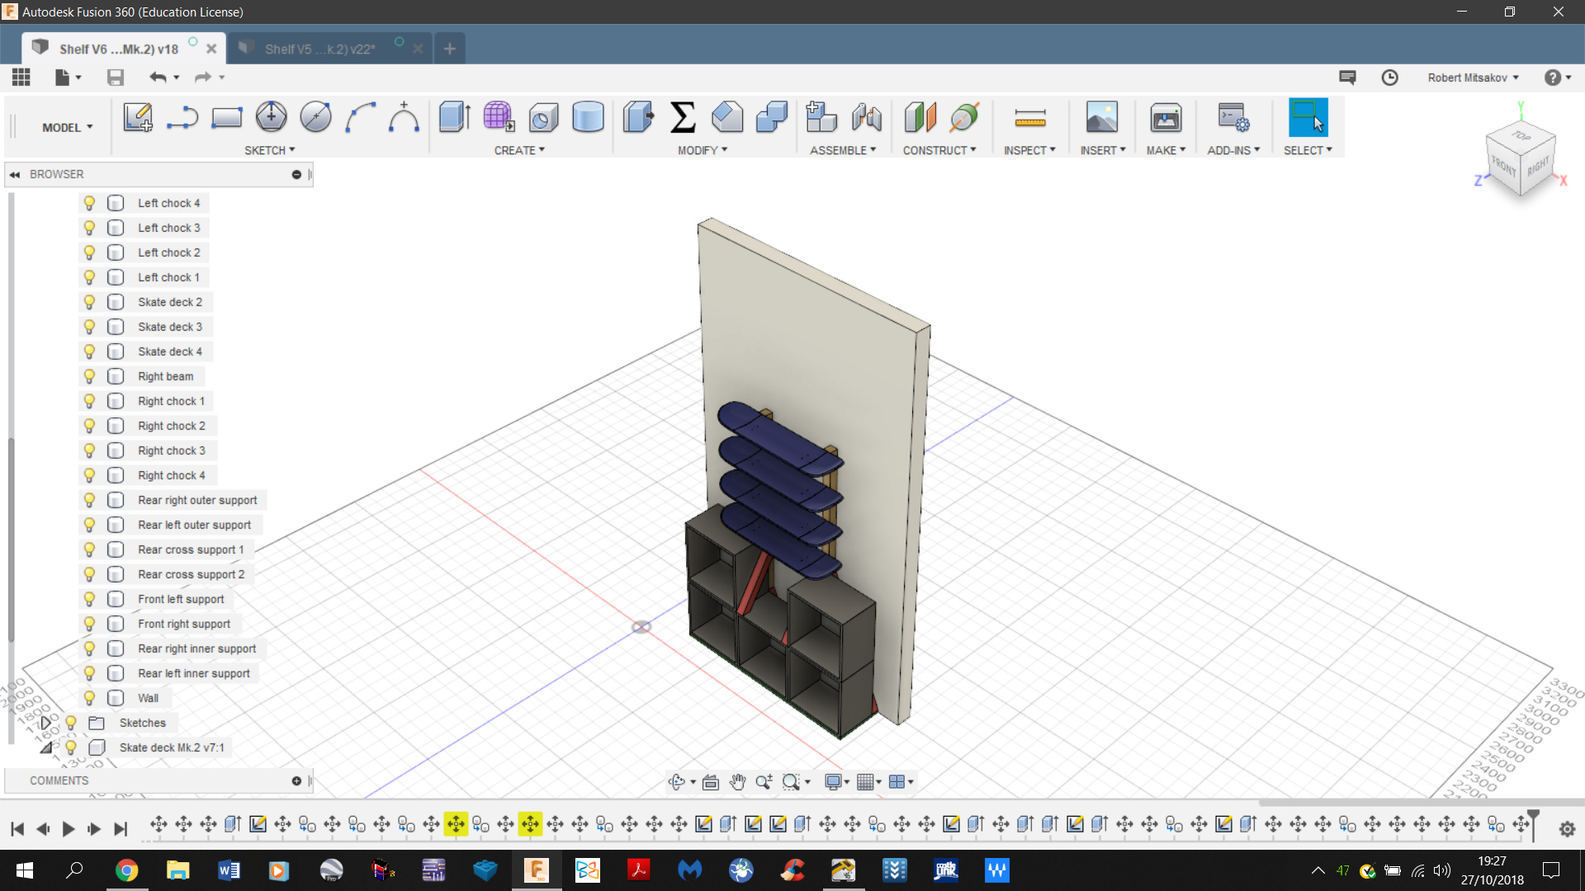
Task: Toggle visibility of Left chock 4
Action: (89, 203)
